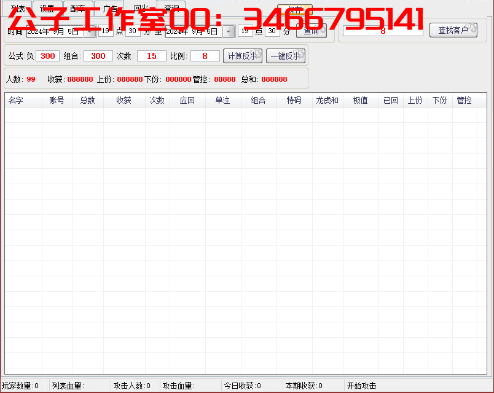
Task: Open the start date picker dropdown
Action: point(90,31)
